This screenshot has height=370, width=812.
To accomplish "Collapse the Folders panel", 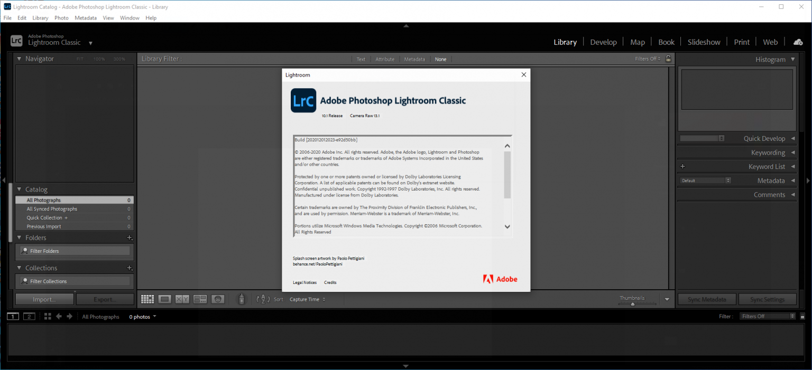I will [19, 238].
